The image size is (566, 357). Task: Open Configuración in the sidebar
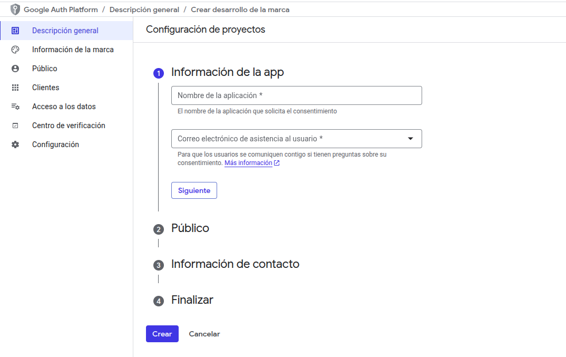[x=67, y=144]
